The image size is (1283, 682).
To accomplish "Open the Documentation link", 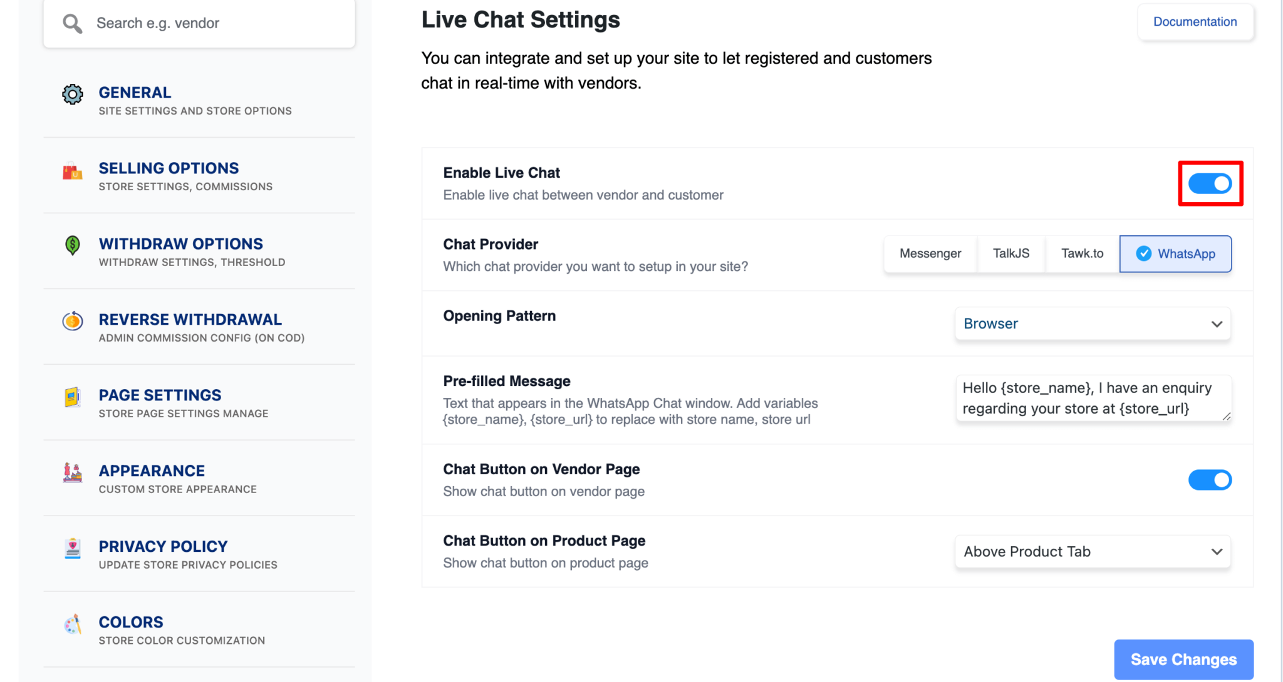I will click(x=1195, y=21).
